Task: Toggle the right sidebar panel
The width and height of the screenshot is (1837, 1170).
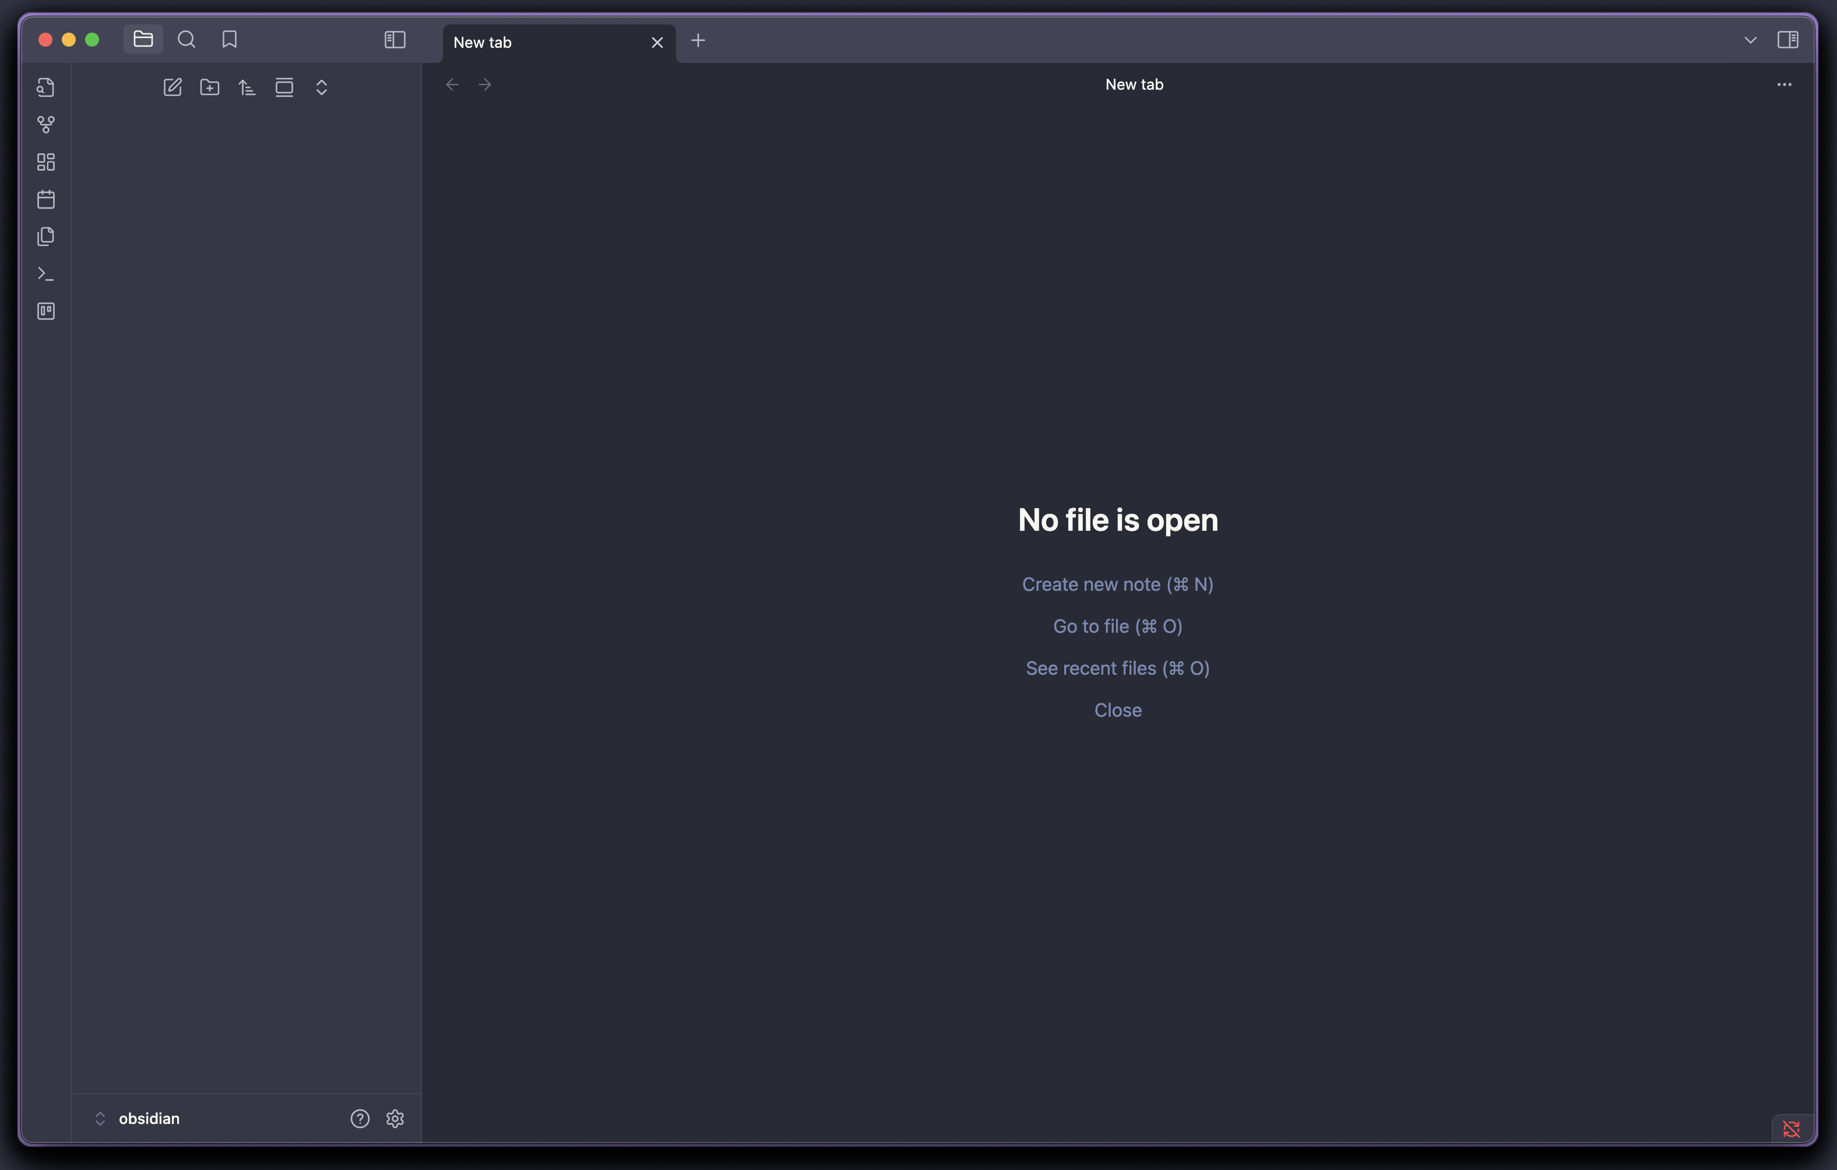Action: point(1787,40)
